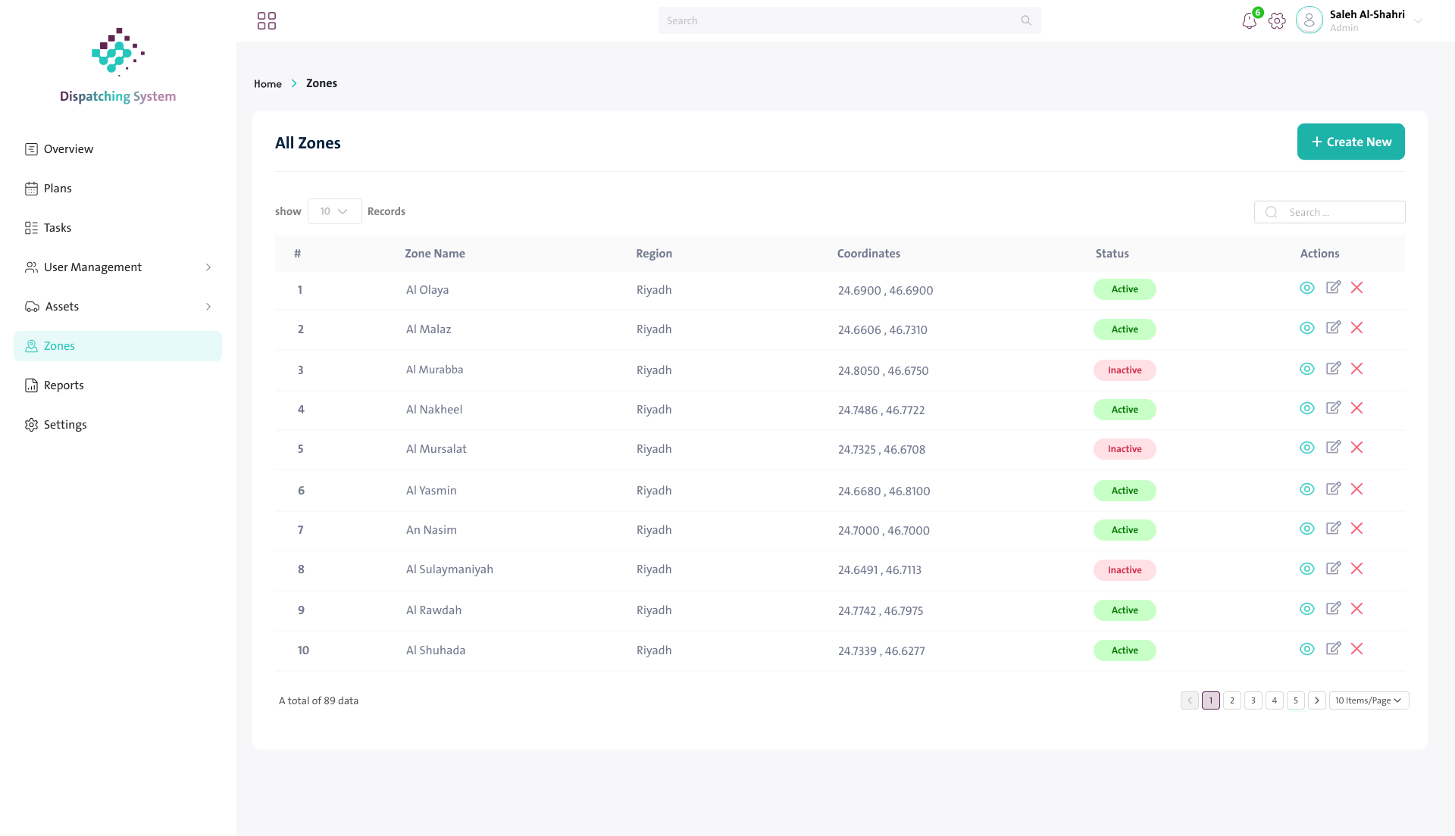This screenshot has height=836, width=1455.
Task: Open the grid apps icon in header
Action: pos(267,20)
